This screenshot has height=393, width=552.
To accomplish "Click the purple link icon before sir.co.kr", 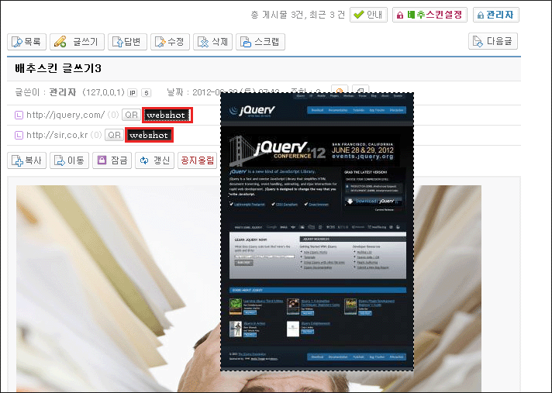I will [x=19, y=135].
